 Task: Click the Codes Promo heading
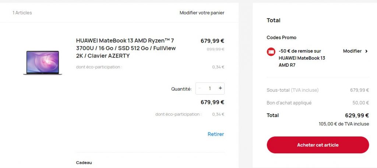tap(281, 37)
